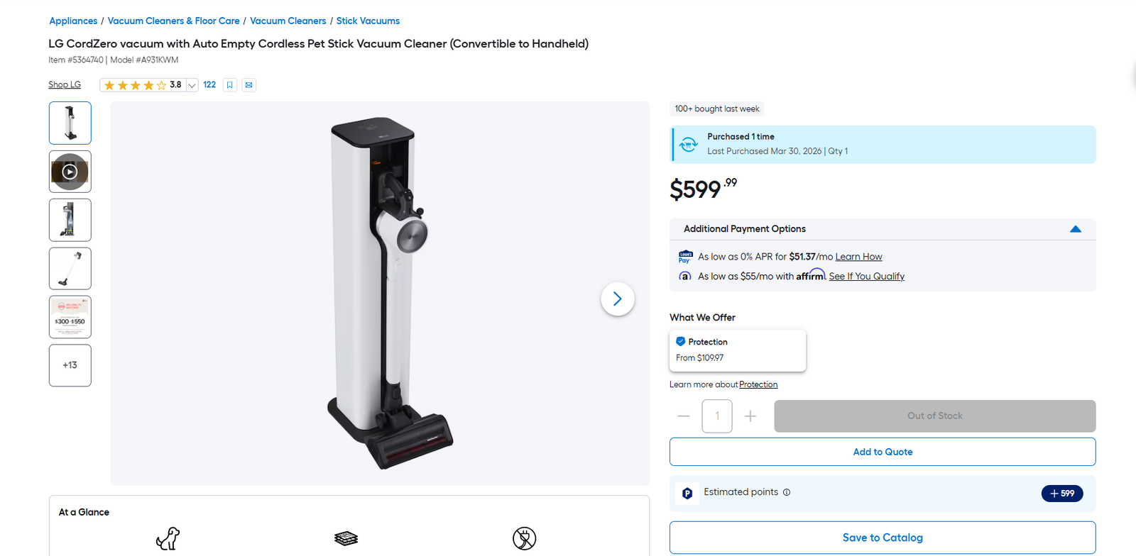1136x556 pixels.
Task: Click the Add to Quote button
Action: pyautogui.click(x=883, y=452)
